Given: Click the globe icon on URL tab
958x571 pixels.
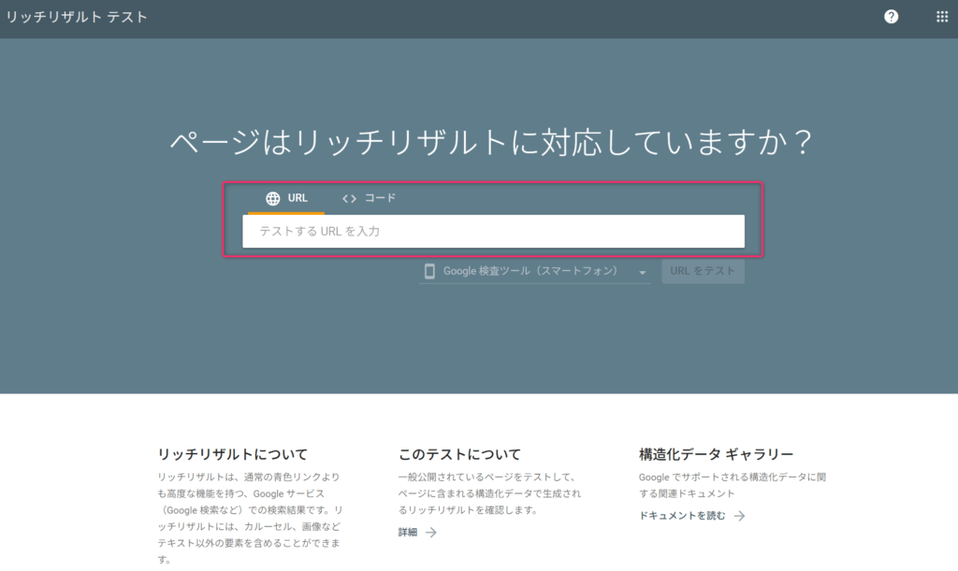Looking at the screenshot, I should coord(273,198).
